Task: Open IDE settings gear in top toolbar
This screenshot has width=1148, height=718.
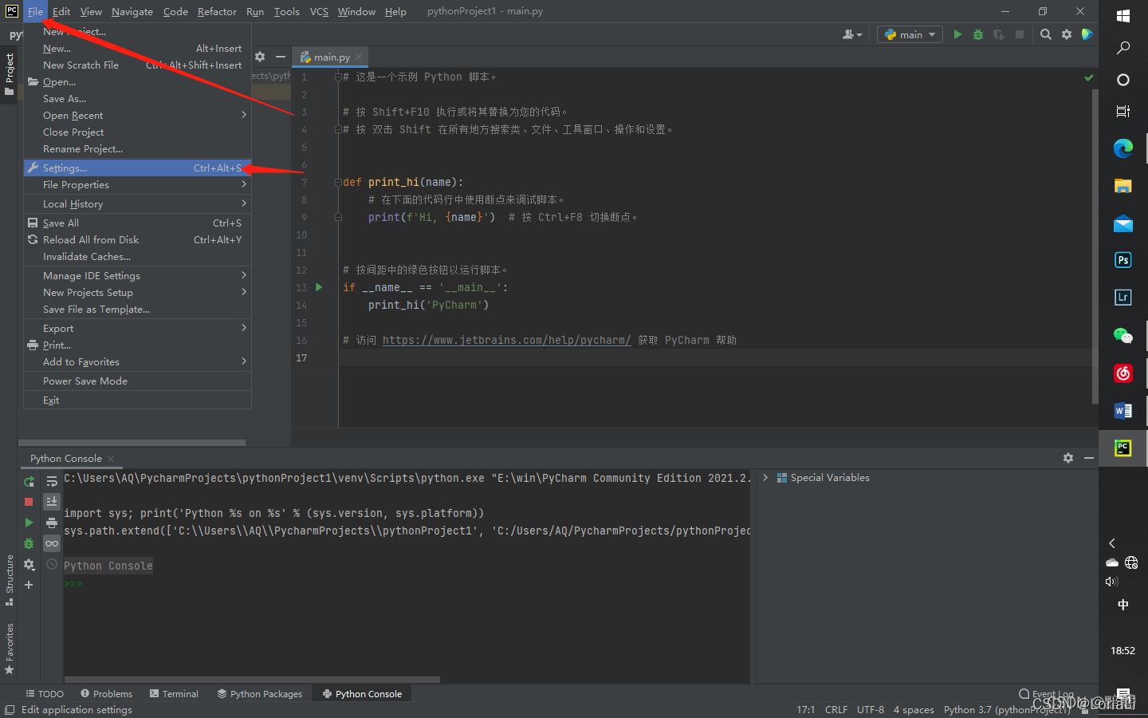Action: (x=1067, y=34)
